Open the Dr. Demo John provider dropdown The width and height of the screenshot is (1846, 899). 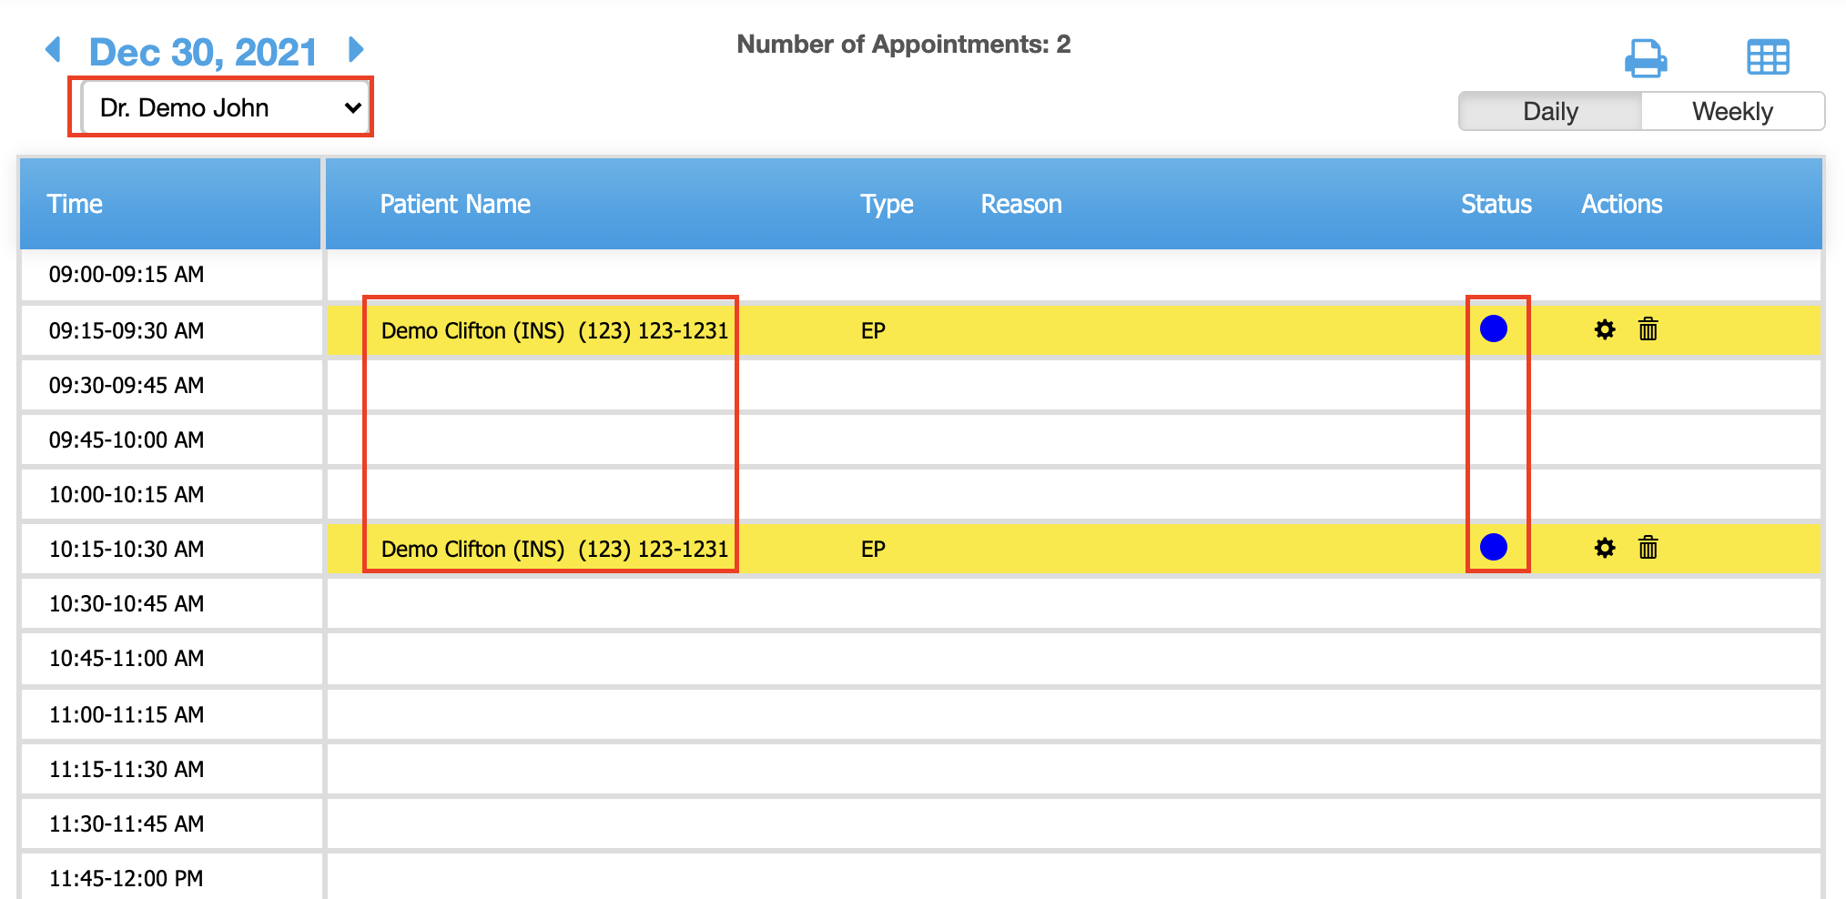pos(221,106)
